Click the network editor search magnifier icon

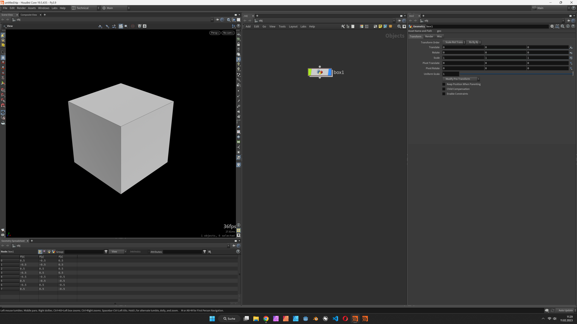(399, 26)
